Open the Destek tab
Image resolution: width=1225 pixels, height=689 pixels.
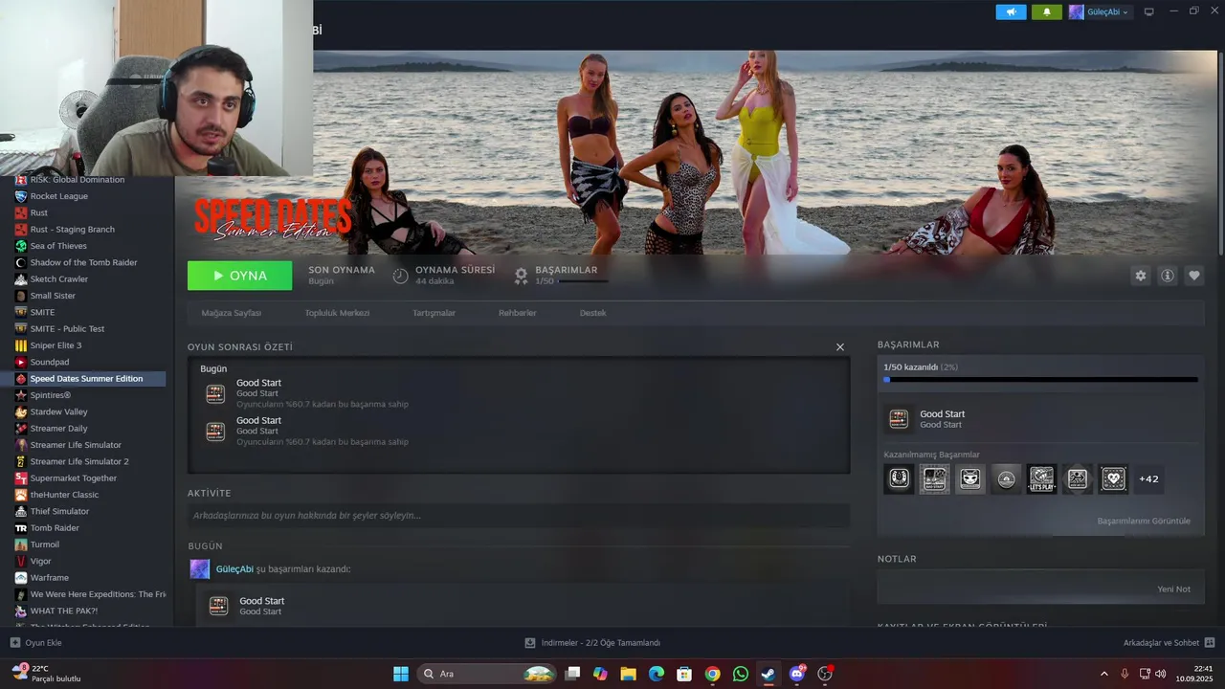coord(592,313)
